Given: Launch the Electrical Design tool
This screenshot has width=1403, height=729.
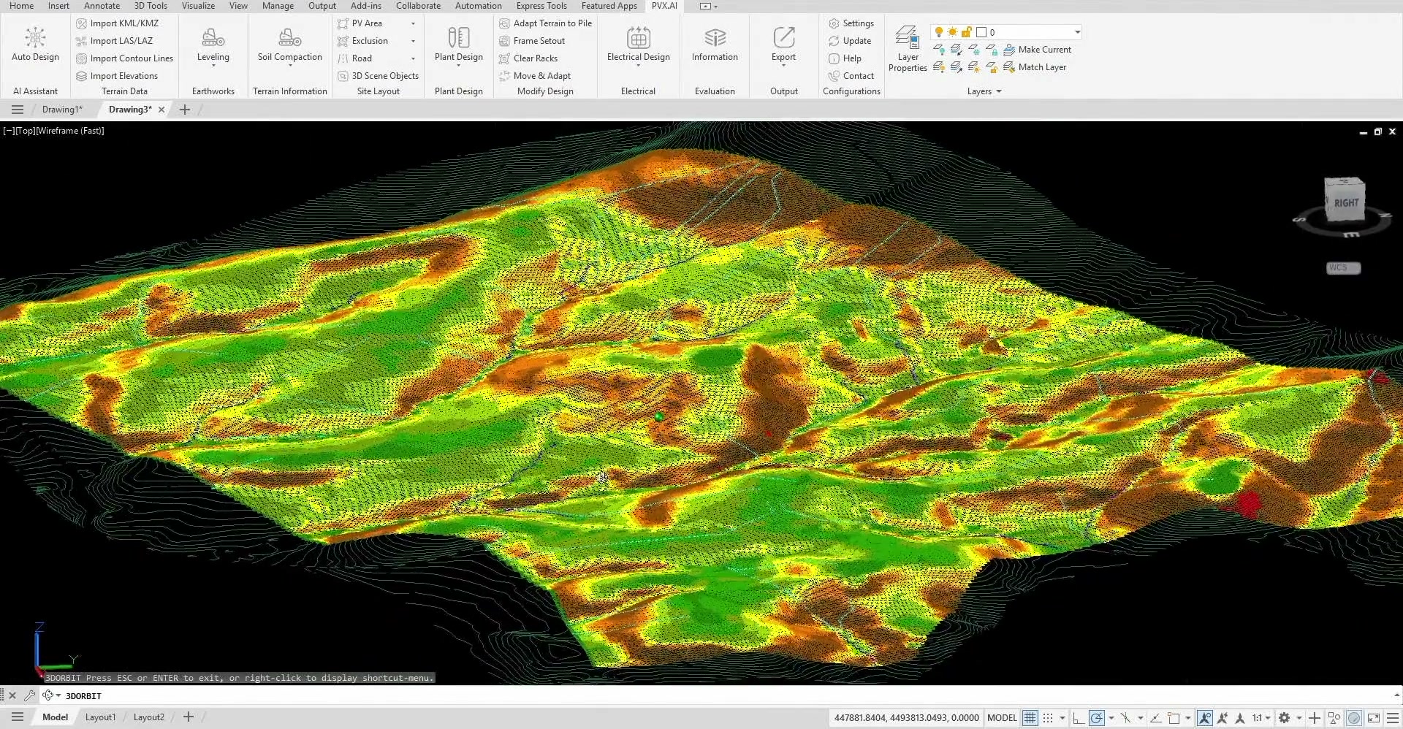Looking at the screenshot, I should pyautogui.click(x=638, y=45).
